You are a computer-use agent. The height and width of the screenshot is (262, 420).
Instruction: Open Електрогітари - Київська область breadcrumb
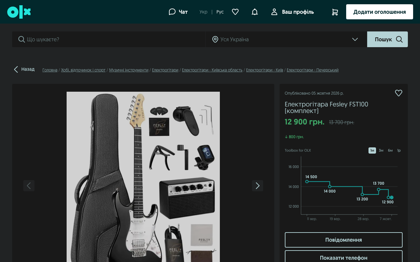point(212,70)
